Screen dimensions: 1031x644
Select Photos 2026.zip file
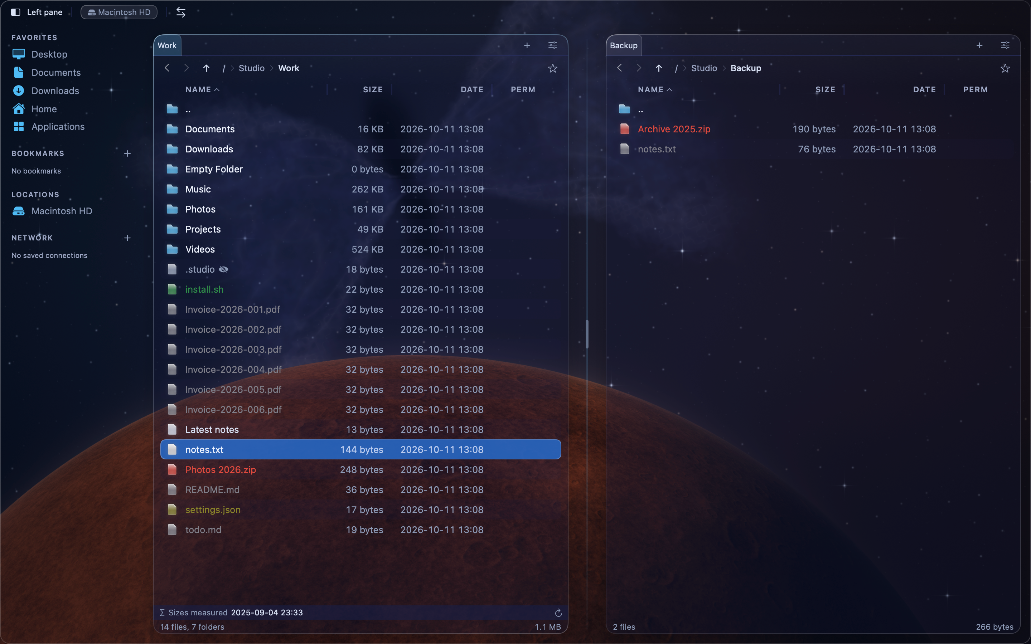360,469
